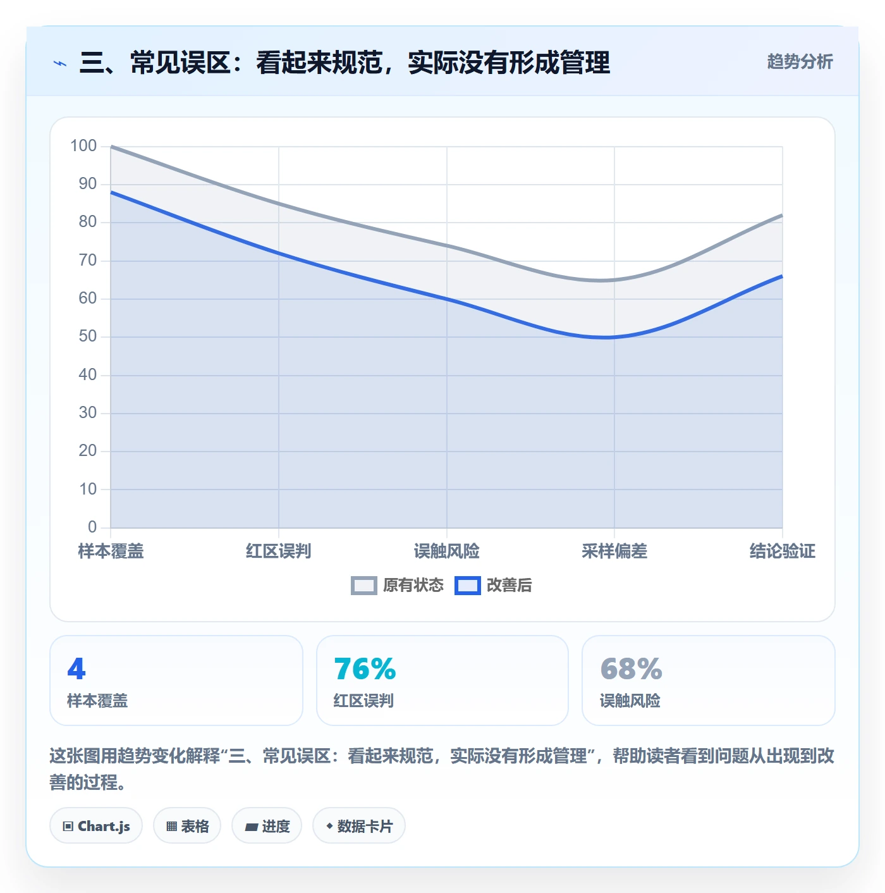This screenshot has width=885, height=893.
Task: Click the bar icon in 进度 chip
Action: point(252,827)
